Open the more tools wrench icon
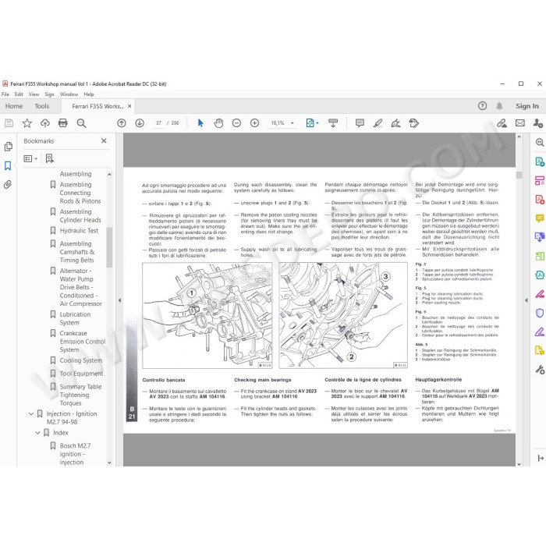Viewport: 546px width, 546px height. 540,370
